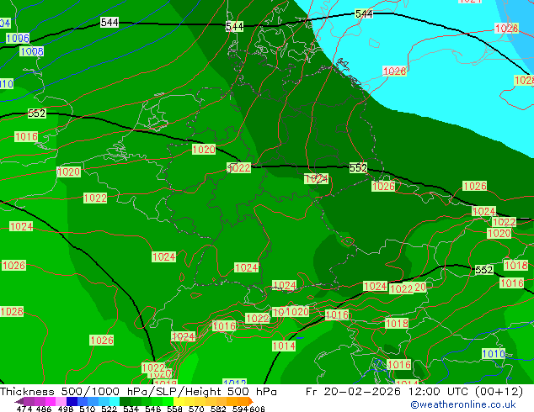Click the legend value '522'
Screen dimensions: 534x412
[109, 409]
